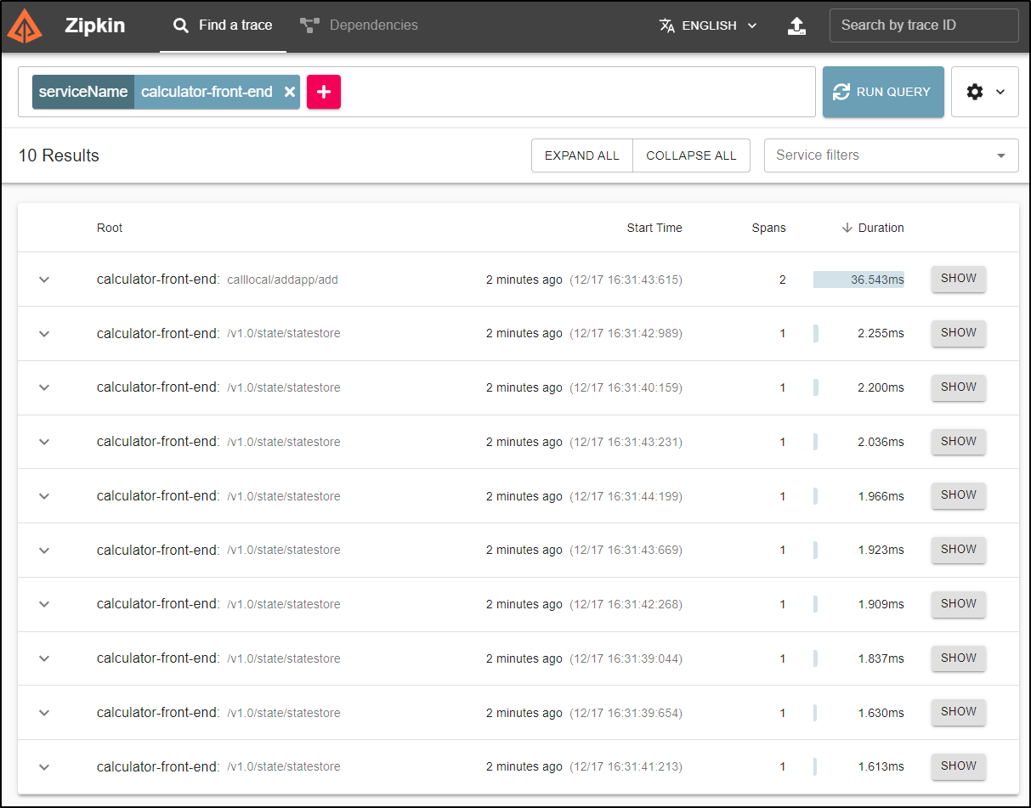Click COLLAPSE ALL button
Screen dimensions: 1031x808
[x=691, y=155]
